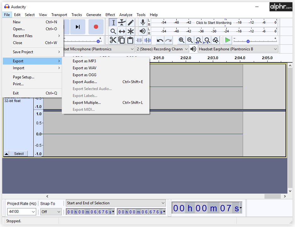Select Export Multiple menu entry

click(87, 103)
